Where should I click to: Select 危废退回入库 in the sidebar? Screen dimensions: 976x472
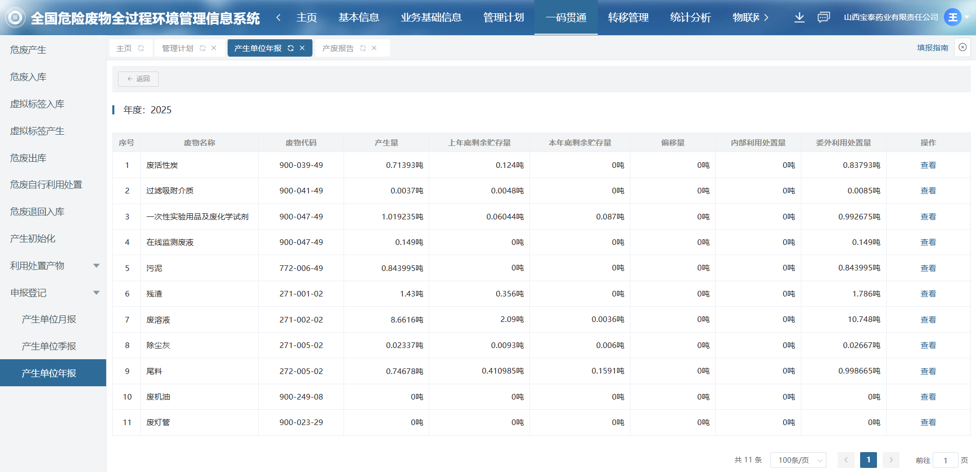(x=53, y=211)
